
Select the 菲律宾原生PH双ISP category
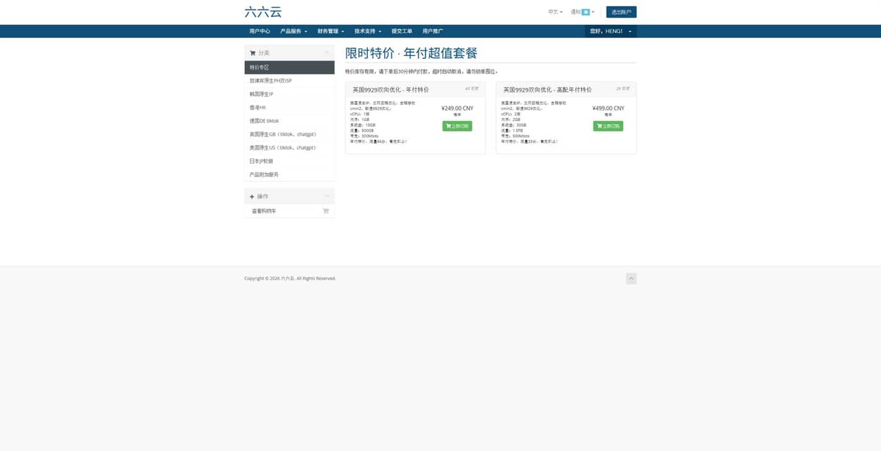(289, 81)
